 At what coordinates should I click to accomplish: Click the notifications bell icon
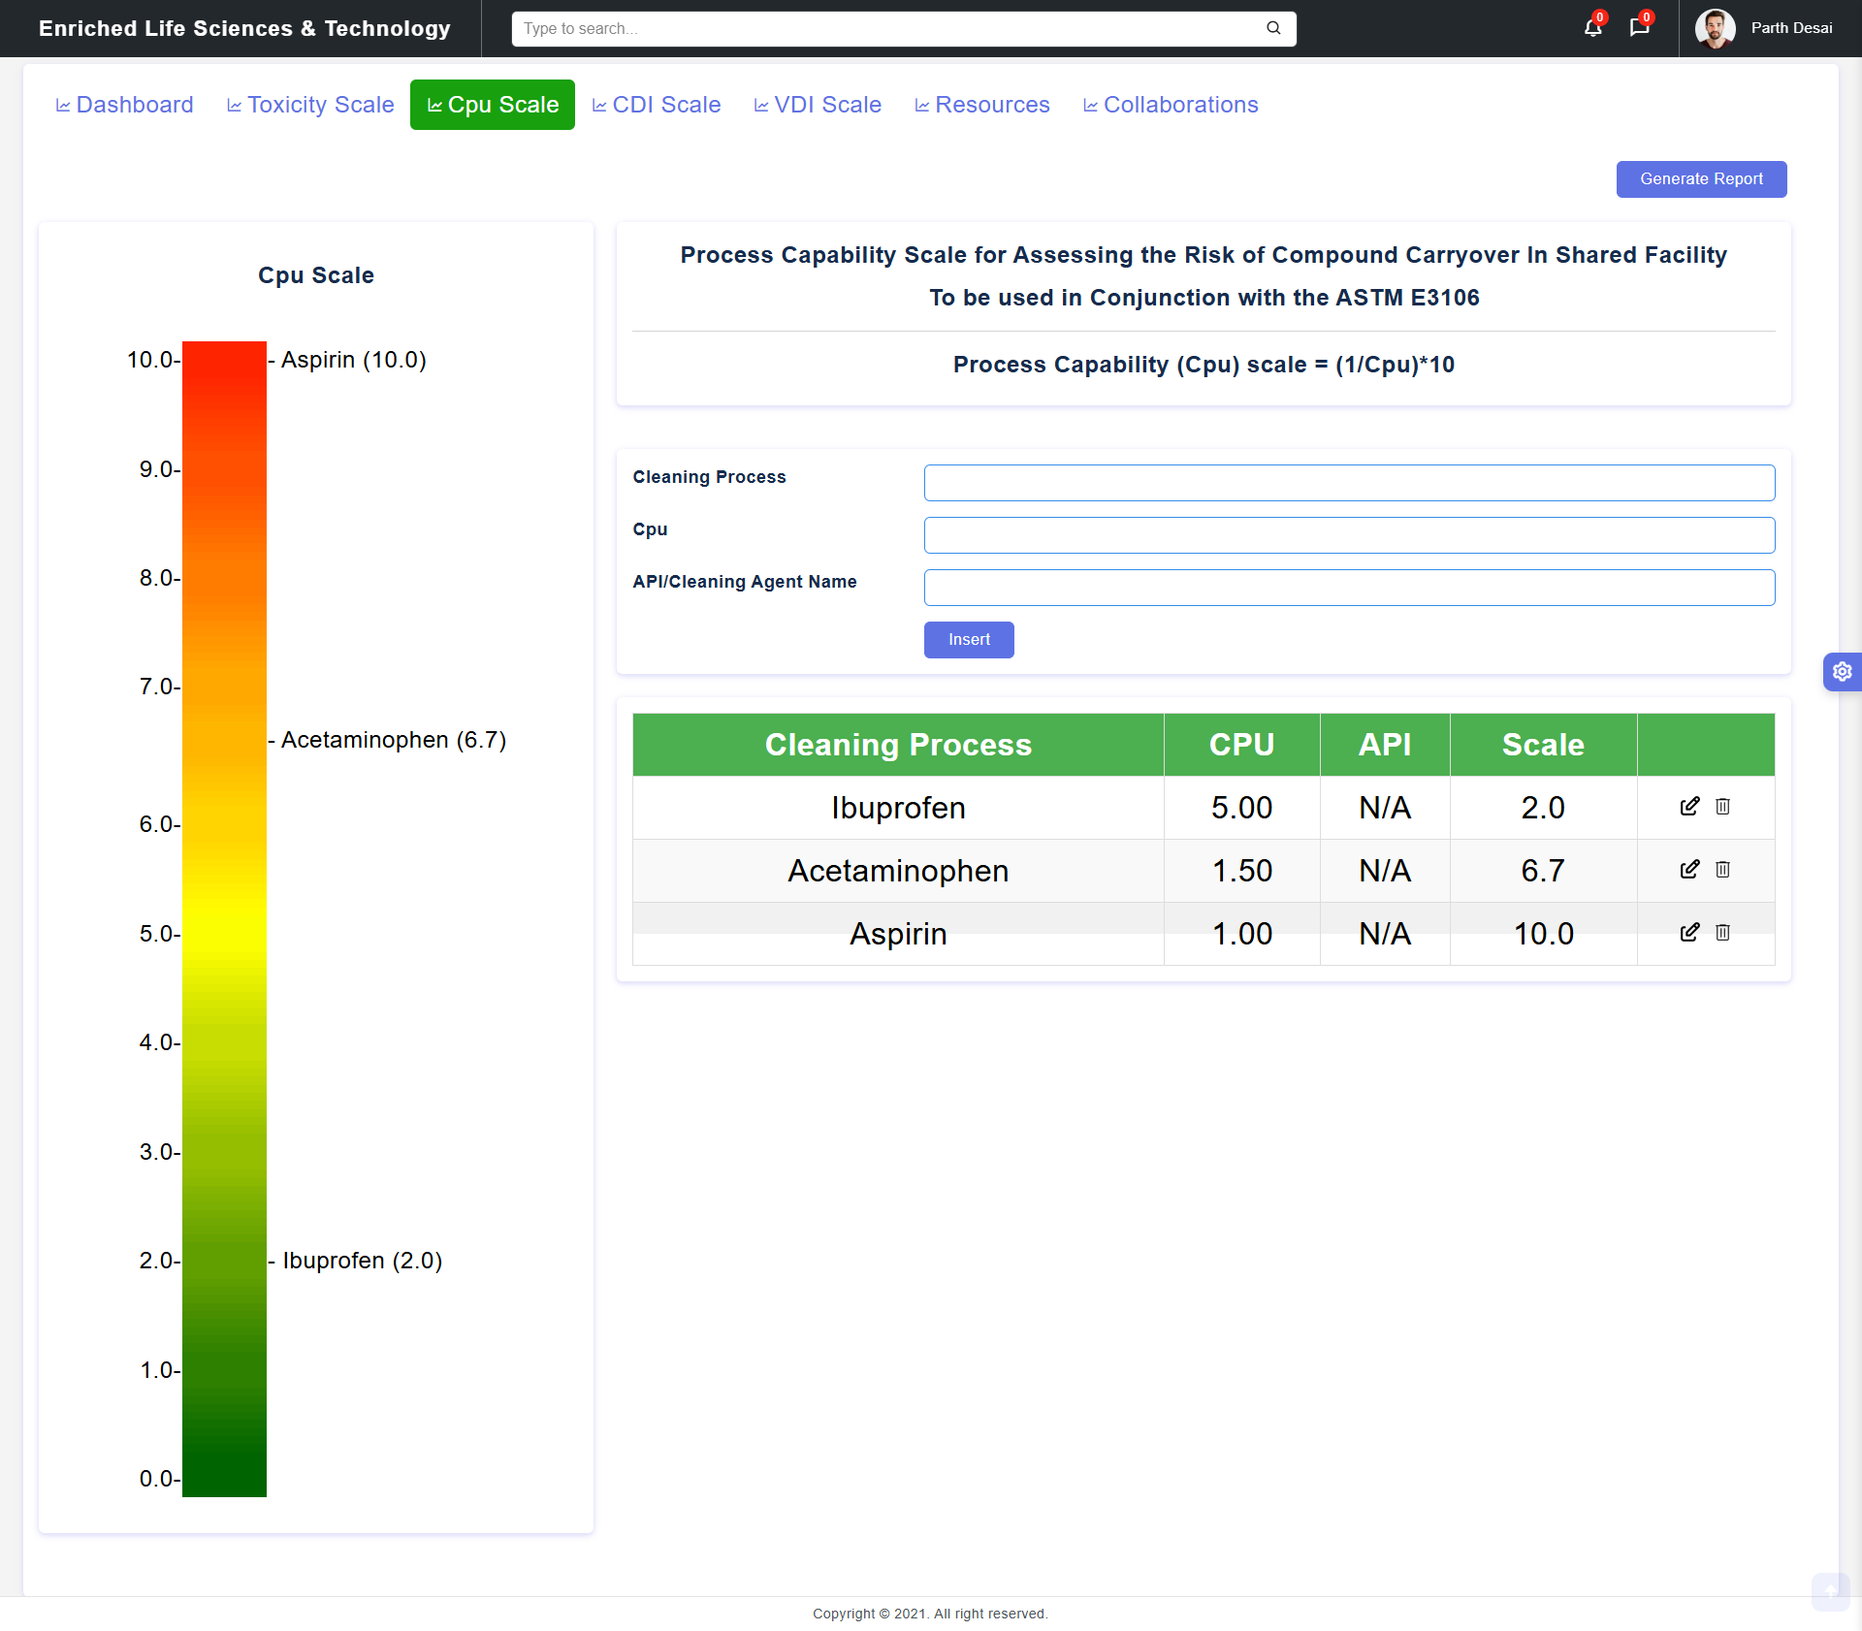(x=1592, y=28)
